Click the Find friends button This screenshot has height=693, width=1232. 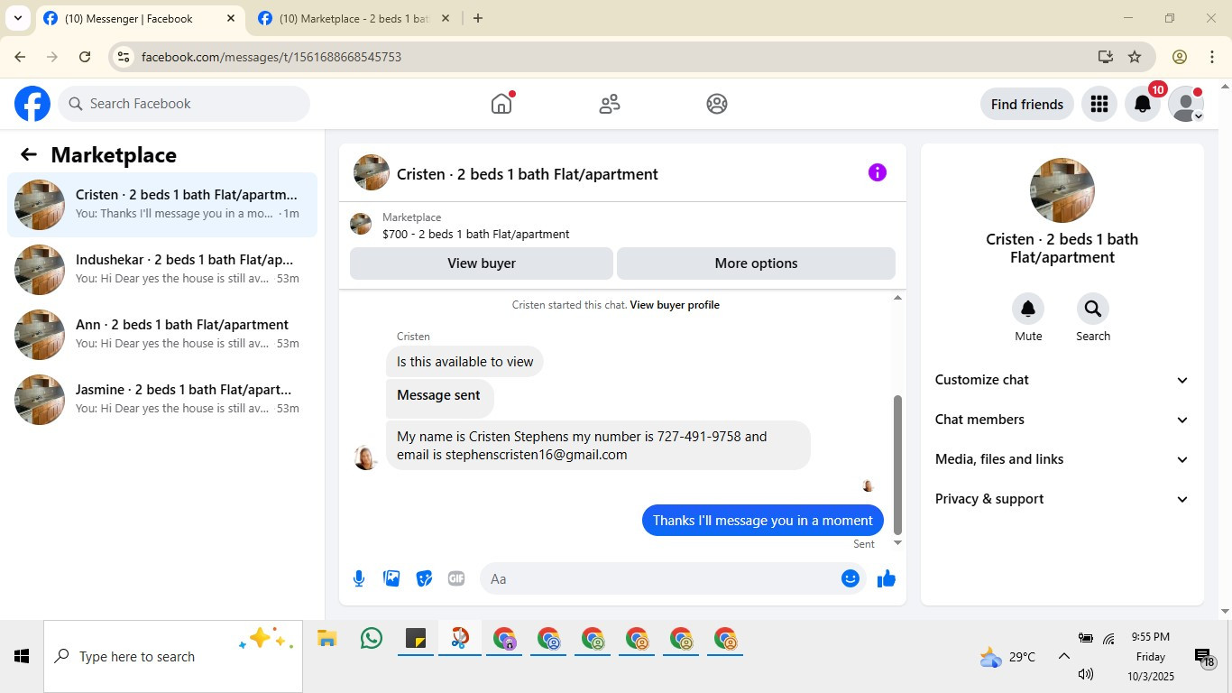coord(1027,104)
